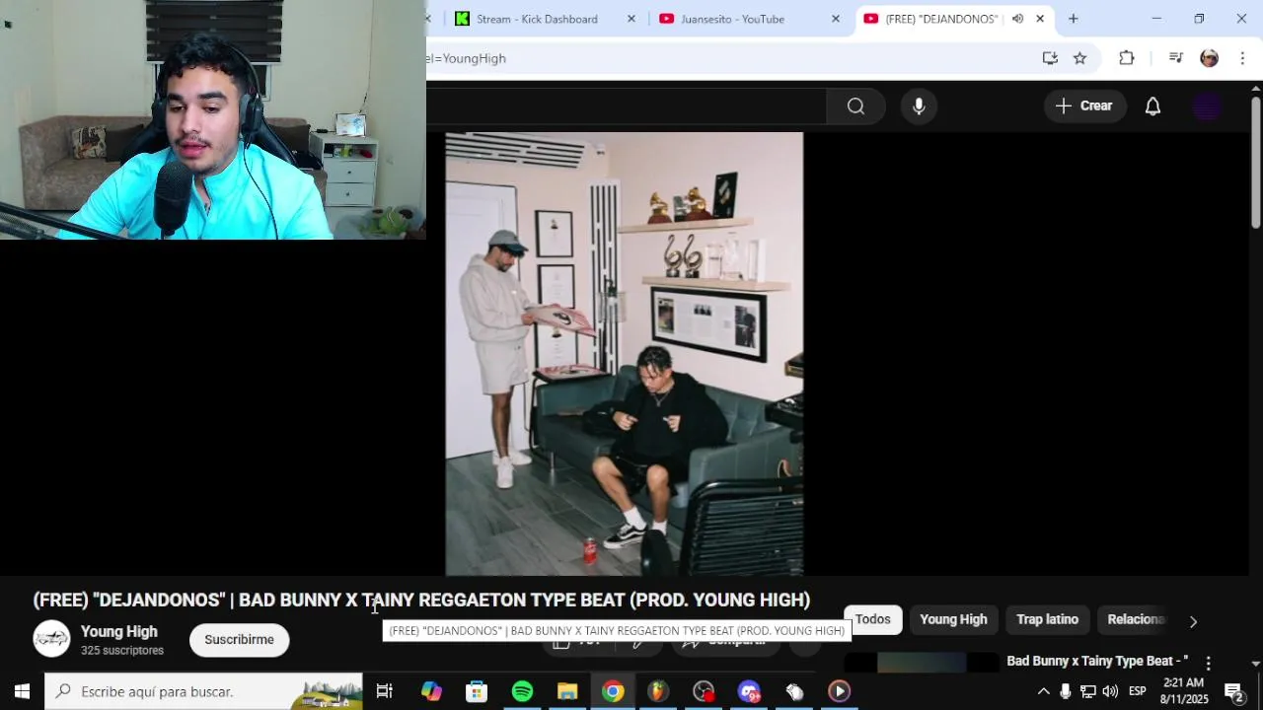Open Chrome media controls icon
Image resolution: width=1263 pixels, height=710 pixels.
(x=1175, y=58)
